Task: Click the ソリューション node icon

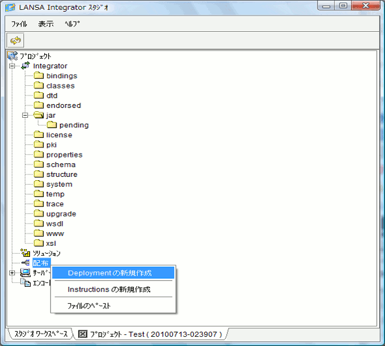Action: coord(25,253)
